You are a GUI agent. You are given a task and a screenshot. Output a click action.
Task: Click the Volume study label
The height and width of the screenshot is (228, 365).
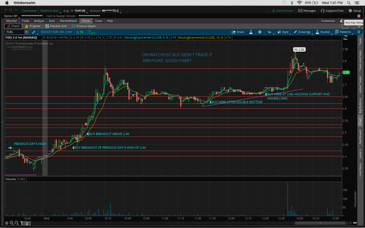pyautogui.click(x=11, y=179)
